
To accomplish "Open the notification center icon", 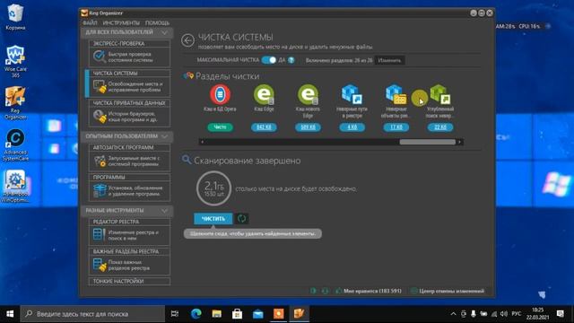I will pyautogui.click(x=560, y=314).
